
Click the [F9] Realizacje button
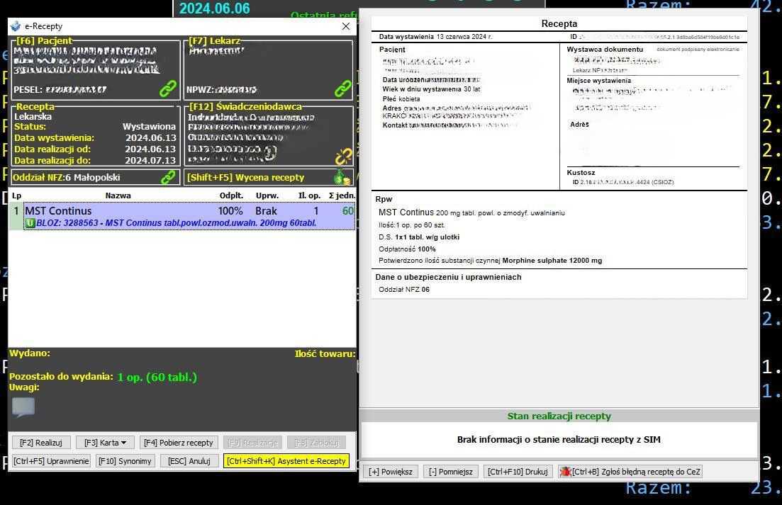tap(252, 442)
